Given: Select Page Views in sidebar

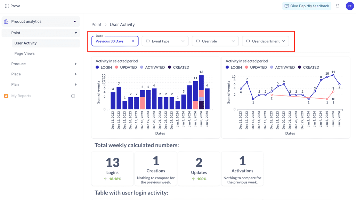Looking at the screenshot, I should pos(25,53).
